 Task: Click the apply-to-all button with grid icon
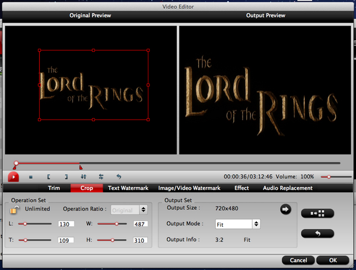click(317, 213)
